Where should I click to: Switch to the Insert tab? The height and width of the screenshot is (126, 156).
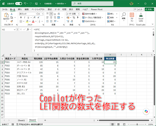[20, 10]
